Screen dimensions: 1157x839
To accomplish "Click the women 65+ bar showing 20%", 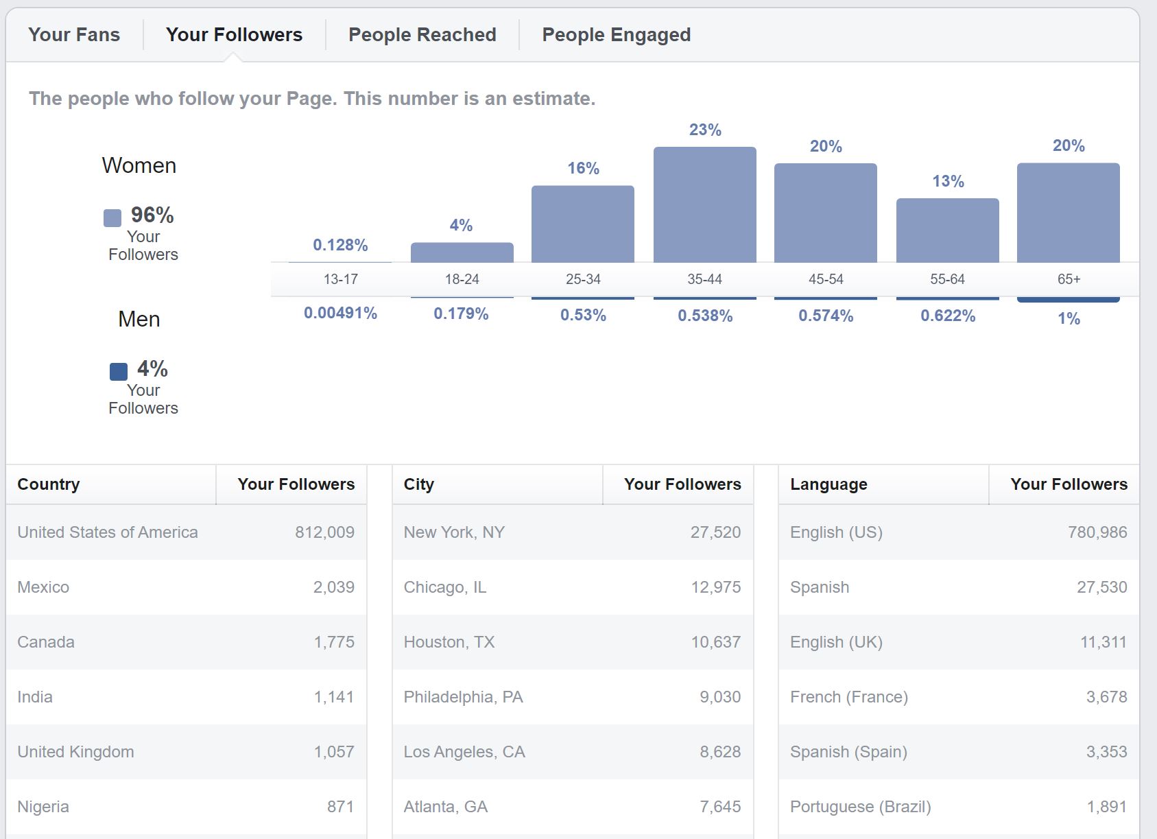I will point(1069,213).
